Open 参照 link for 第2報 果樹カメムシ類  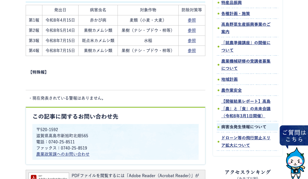192,30
